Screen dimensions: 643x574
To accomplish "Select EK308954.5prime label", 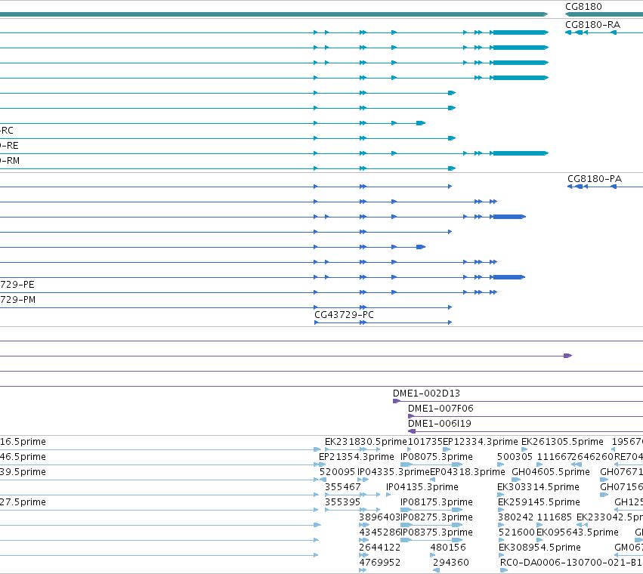I will [539, 548].
